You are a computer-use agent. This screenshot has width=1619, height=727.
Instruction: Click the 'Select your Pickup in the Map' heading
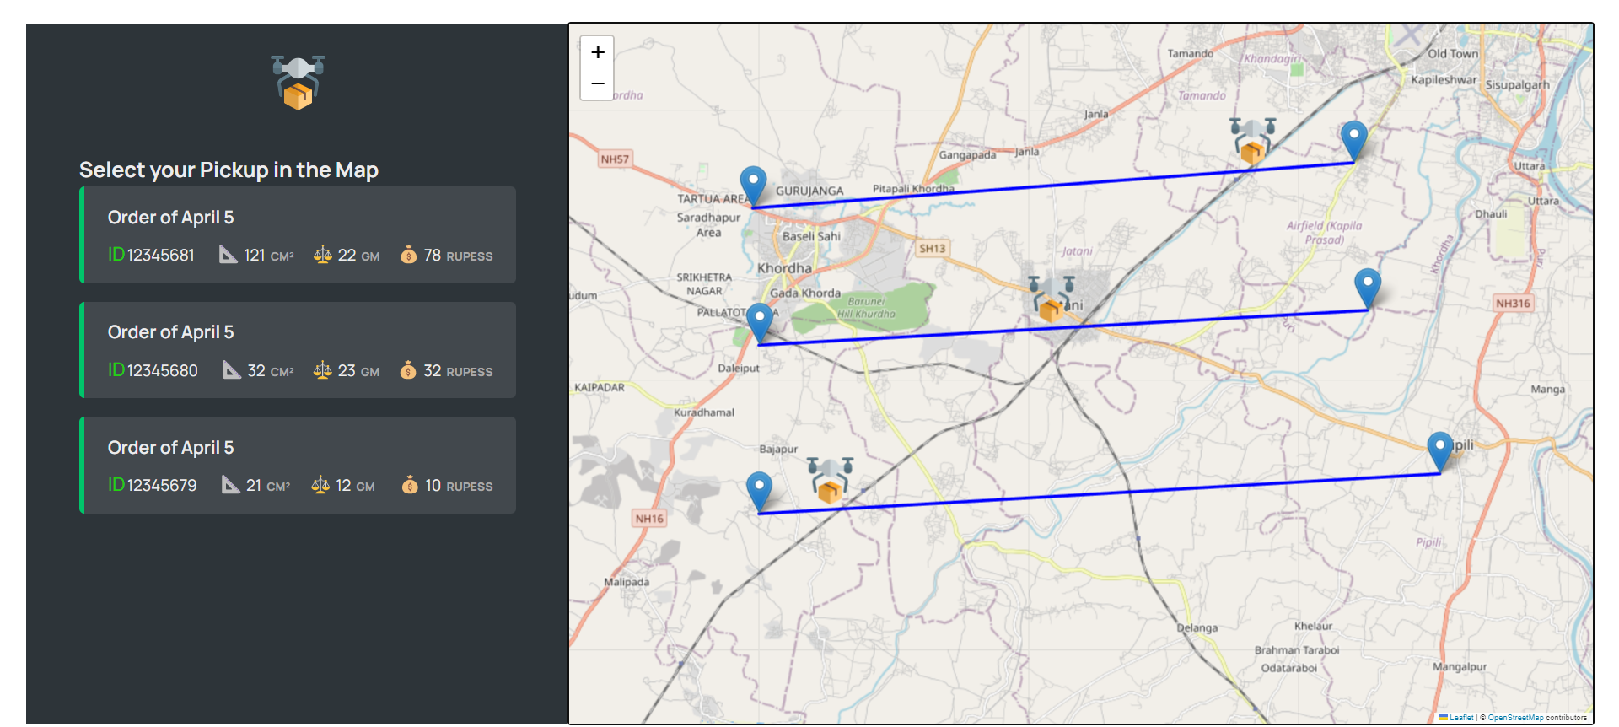[229, 170]
